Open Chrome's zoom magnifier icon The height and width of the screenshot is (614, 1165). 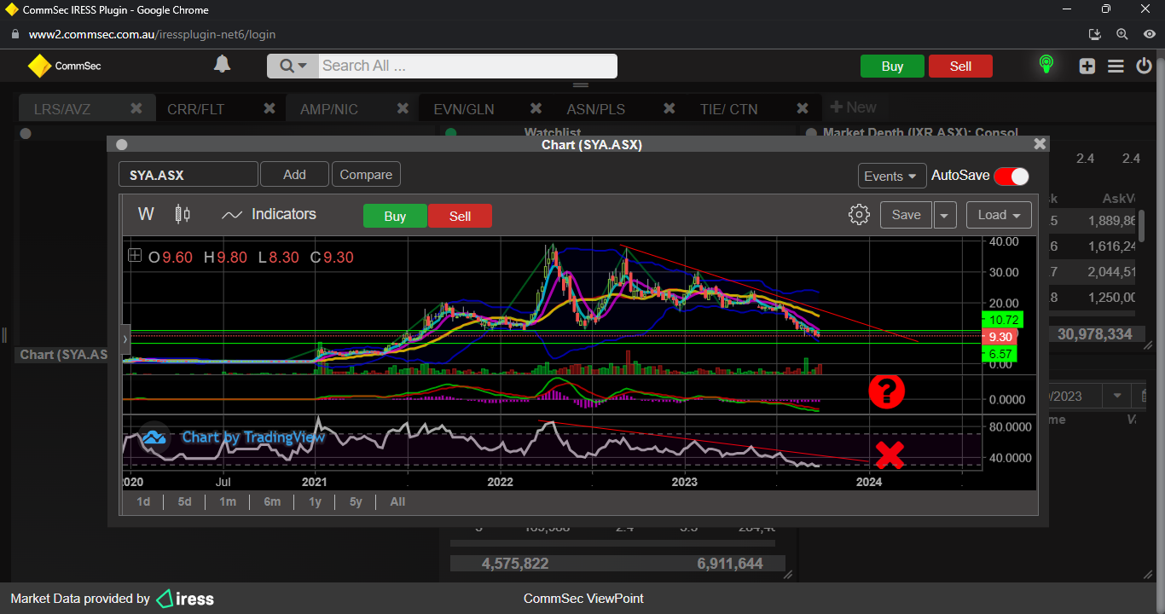click(1122, 34)
